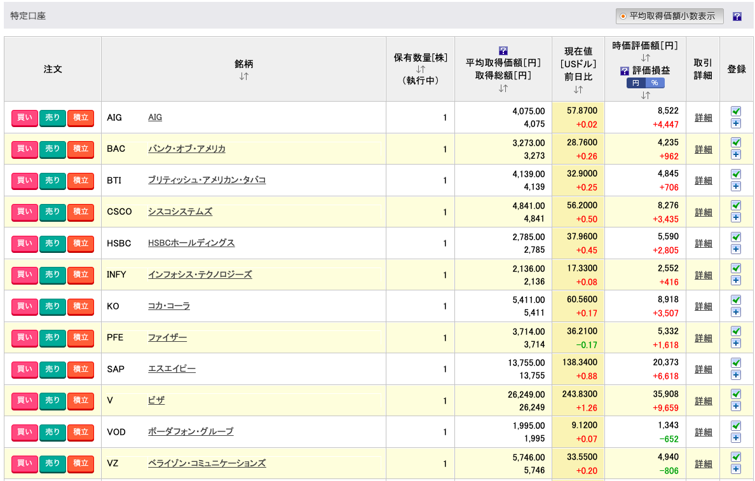Open ビザ stock link

(x=156, y=400)
